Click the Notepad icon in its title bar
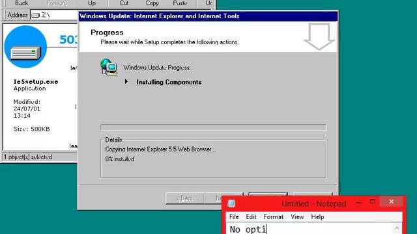This screenshot has height=234, width=417. (231, 203)
